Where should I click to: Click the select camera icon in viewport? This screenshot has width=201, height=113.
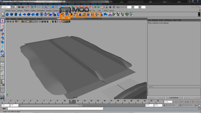tap(8, 22)
